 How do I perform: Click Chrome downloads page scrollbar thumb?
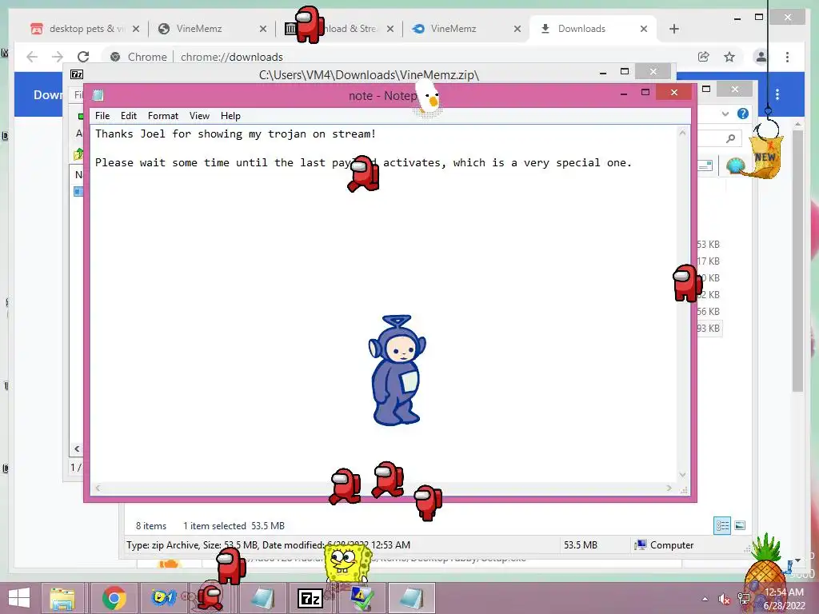797,261
